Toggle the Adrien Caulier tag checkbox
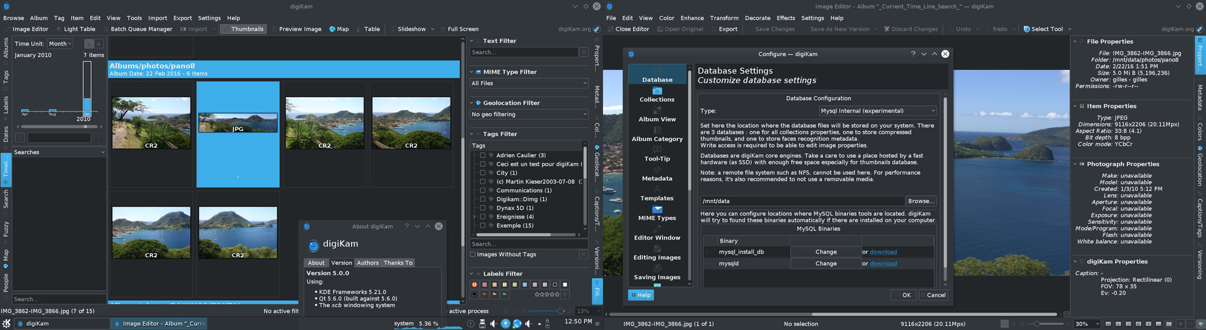The image size is (1206, 330). (x=482, y=155)
